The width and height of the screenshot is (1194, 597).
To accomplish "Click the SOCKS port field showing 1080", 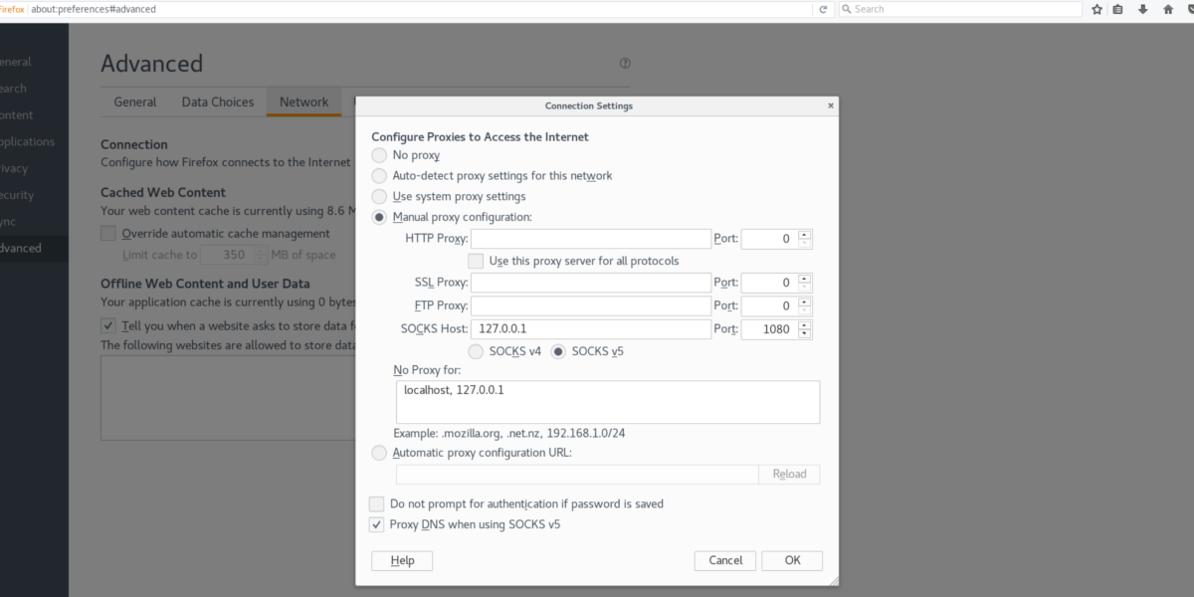I will 769,329.
